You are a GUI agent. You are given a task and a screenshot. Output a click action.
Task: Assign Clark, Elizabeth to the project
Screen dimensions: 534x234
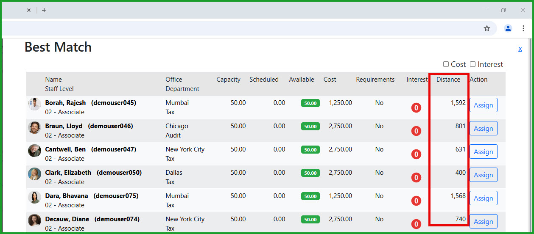483,175
